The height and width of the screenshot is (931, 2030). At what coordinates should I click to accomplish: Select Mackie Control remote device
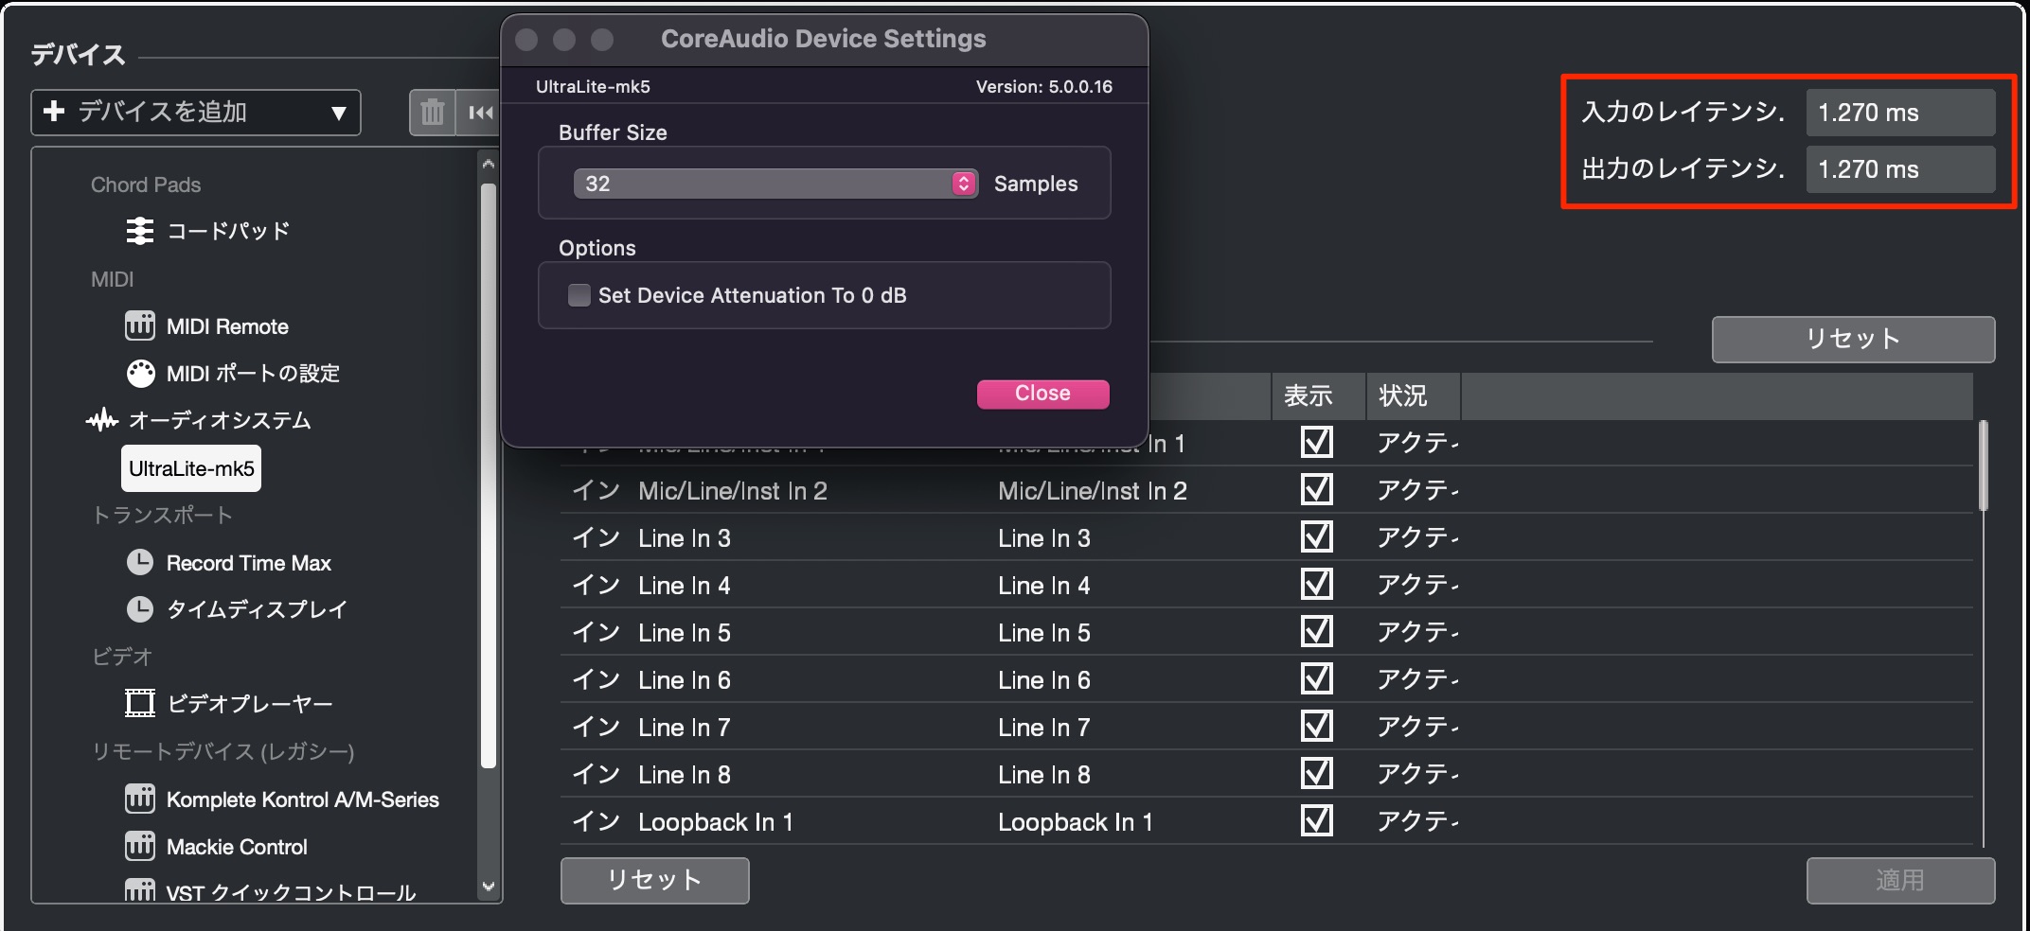coord(237,847)
